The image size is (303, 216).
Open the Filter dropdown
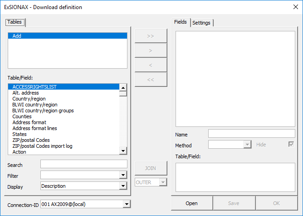(123, 175)
